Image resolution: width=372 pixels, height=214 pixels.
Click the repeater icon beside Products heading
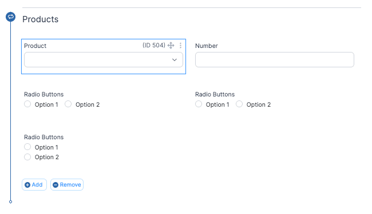(x=11, y=17)
